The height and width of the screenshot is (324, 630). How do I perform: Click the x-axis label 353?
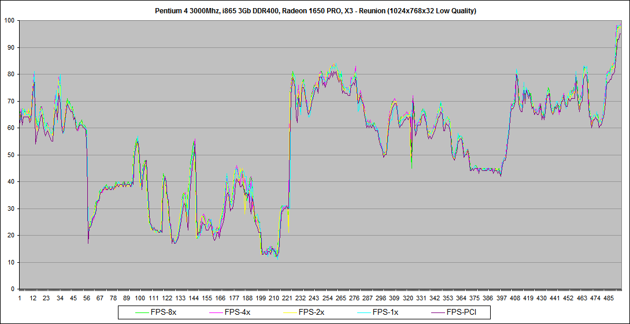[x=448, y=299]
